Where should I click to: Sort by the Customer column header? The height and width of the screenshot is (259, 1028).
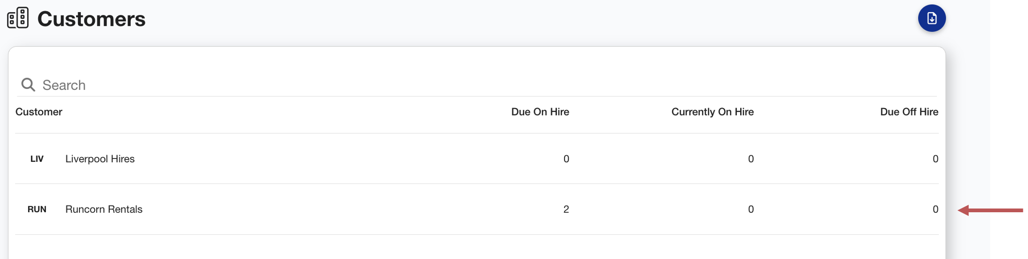39,112
